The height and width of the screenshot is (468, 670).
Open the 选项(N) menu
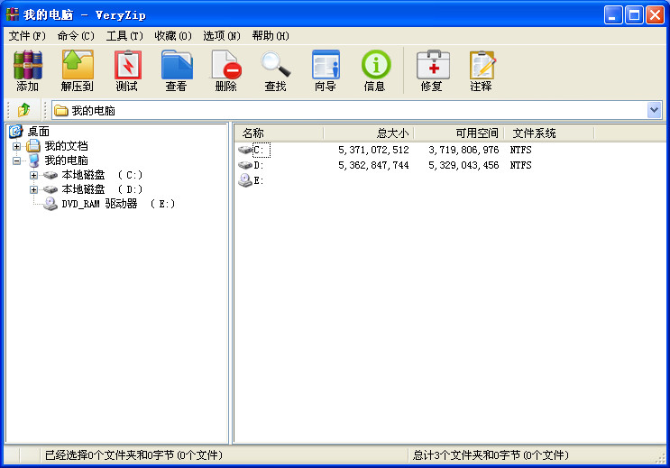click(x=222, y=36)
